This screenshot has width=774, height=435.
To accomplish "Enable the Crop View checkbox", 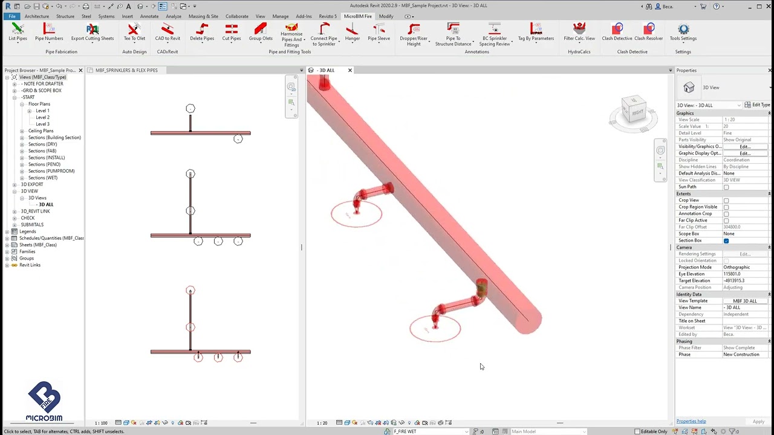I will coord(726,200).
